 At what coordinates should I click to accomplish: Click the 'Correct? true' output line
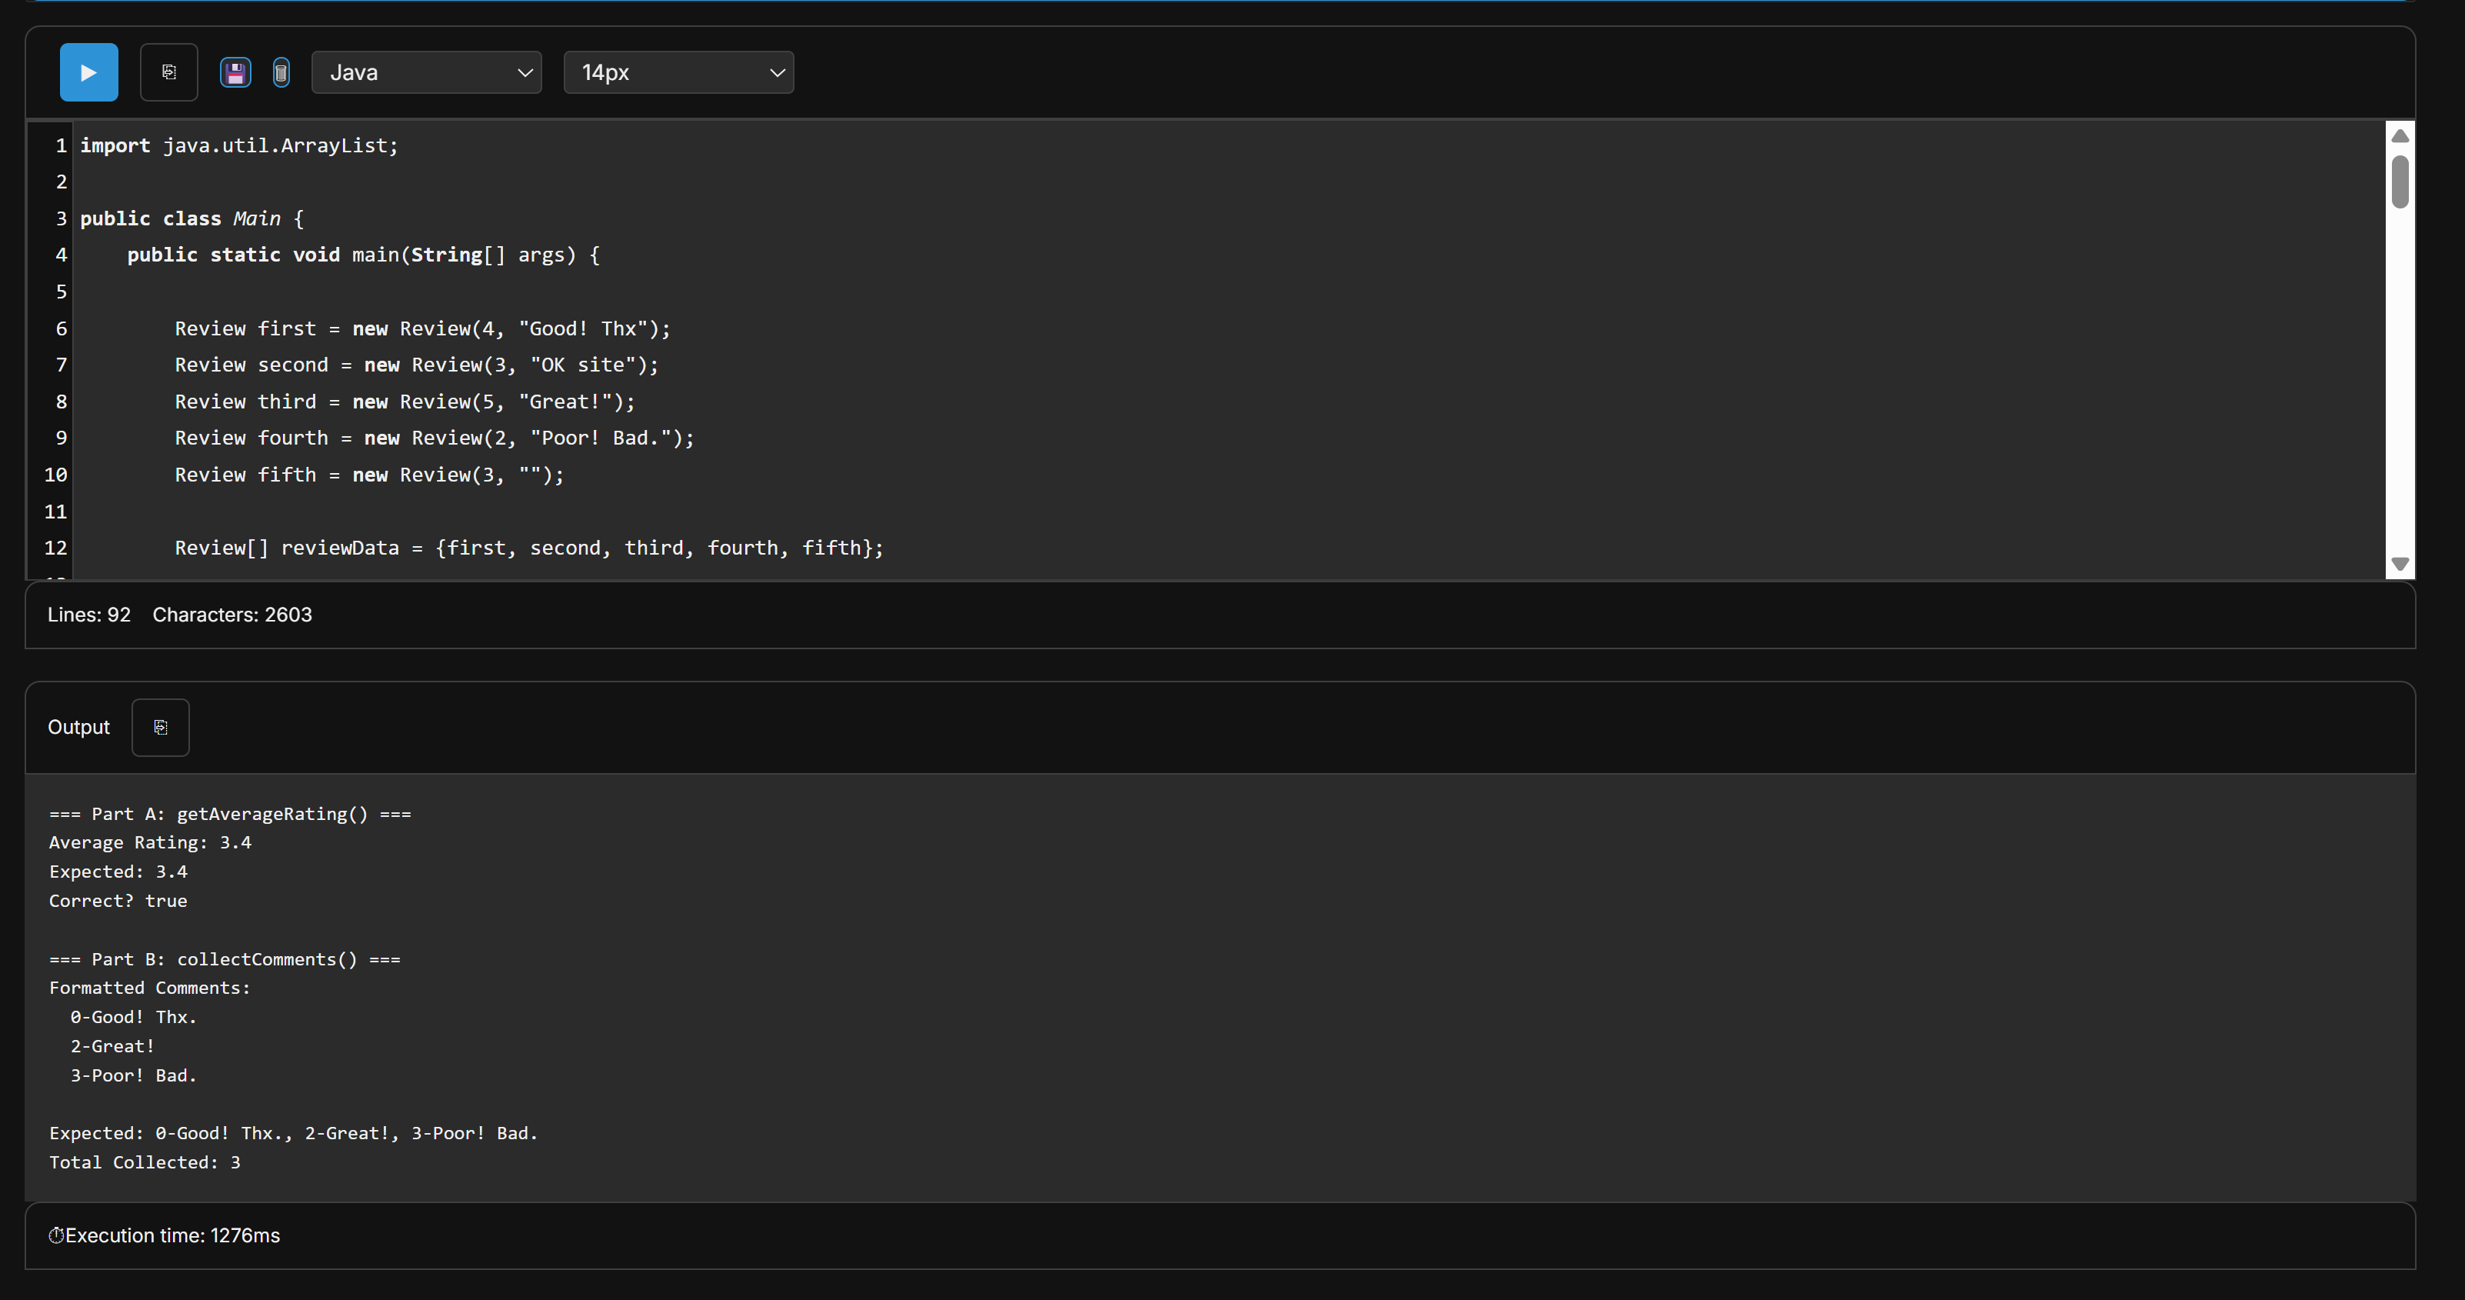coord(118,901)
